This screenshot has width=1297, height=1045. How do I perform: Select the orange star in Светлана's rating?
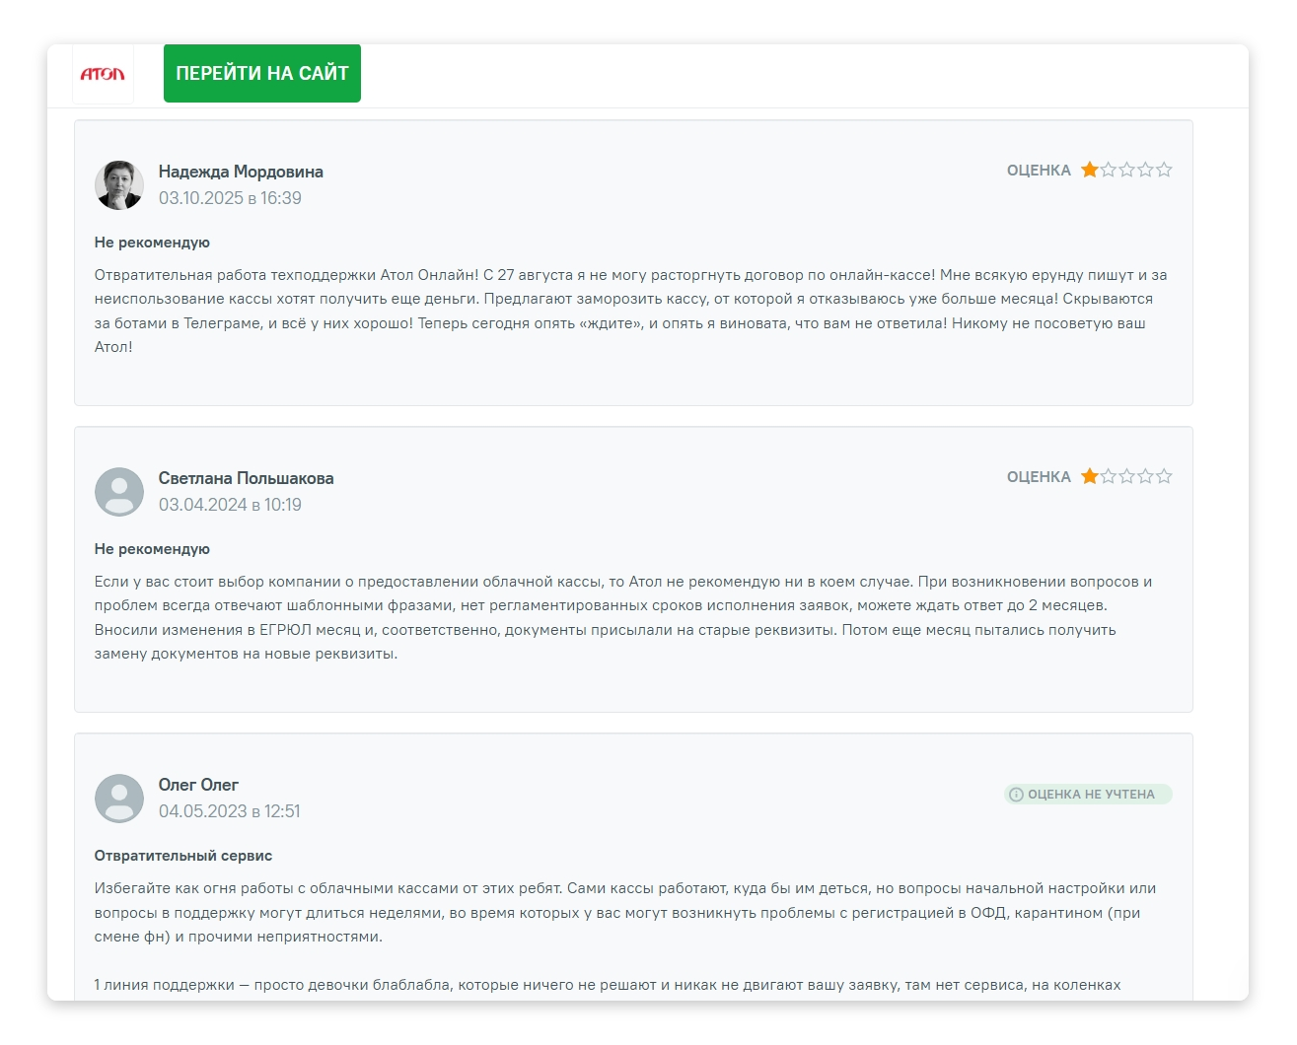1090,475
